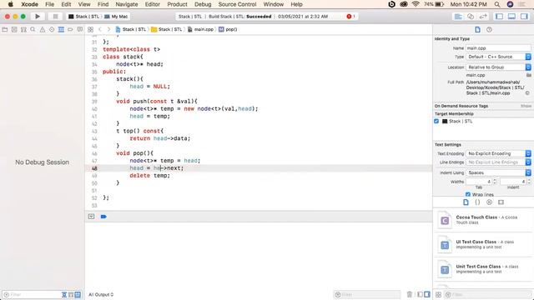This screenshot has height=300, width=534.
Task: Open the Source Control menu
Action: (x=237, y=4)
